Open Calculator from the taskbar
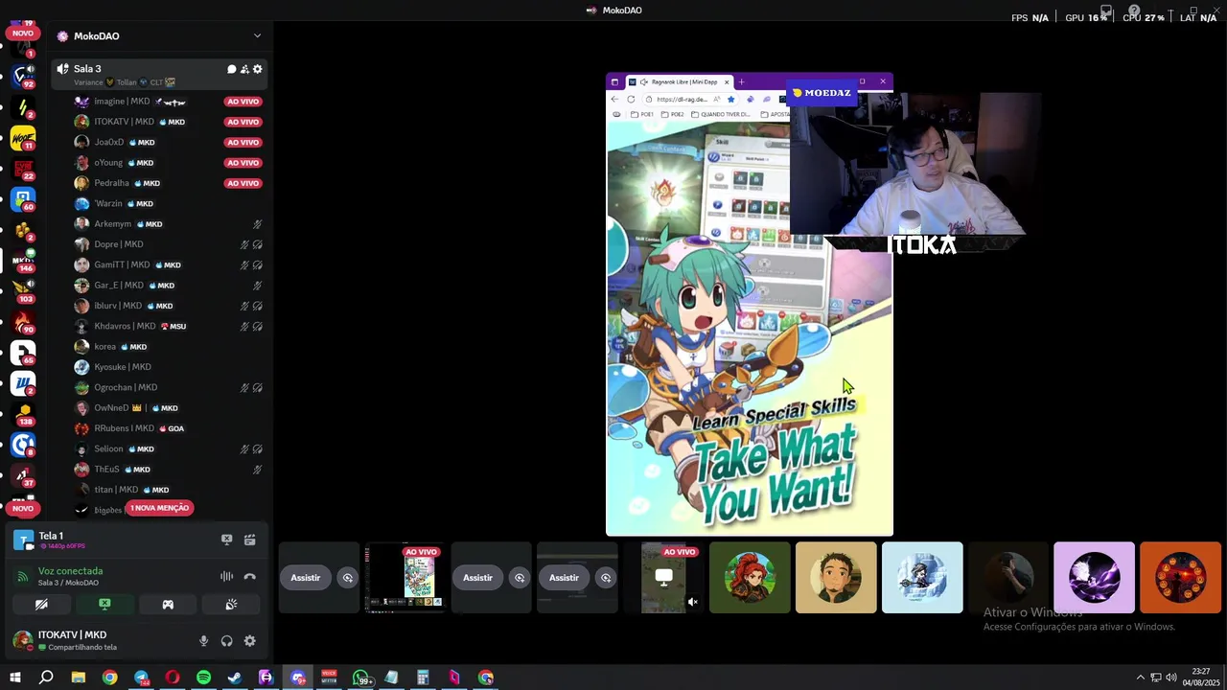Viewport: 1227px width, 690px height. click(x=423, y=678)
